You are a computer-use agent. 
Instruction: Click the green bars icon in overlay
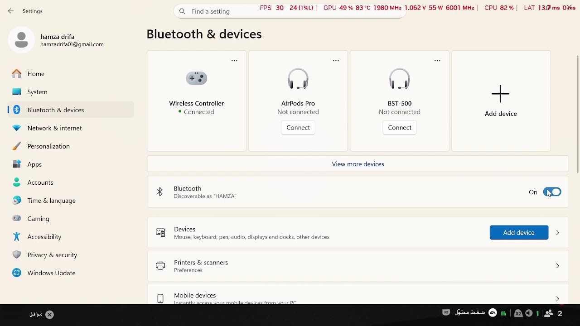[503, 313]
